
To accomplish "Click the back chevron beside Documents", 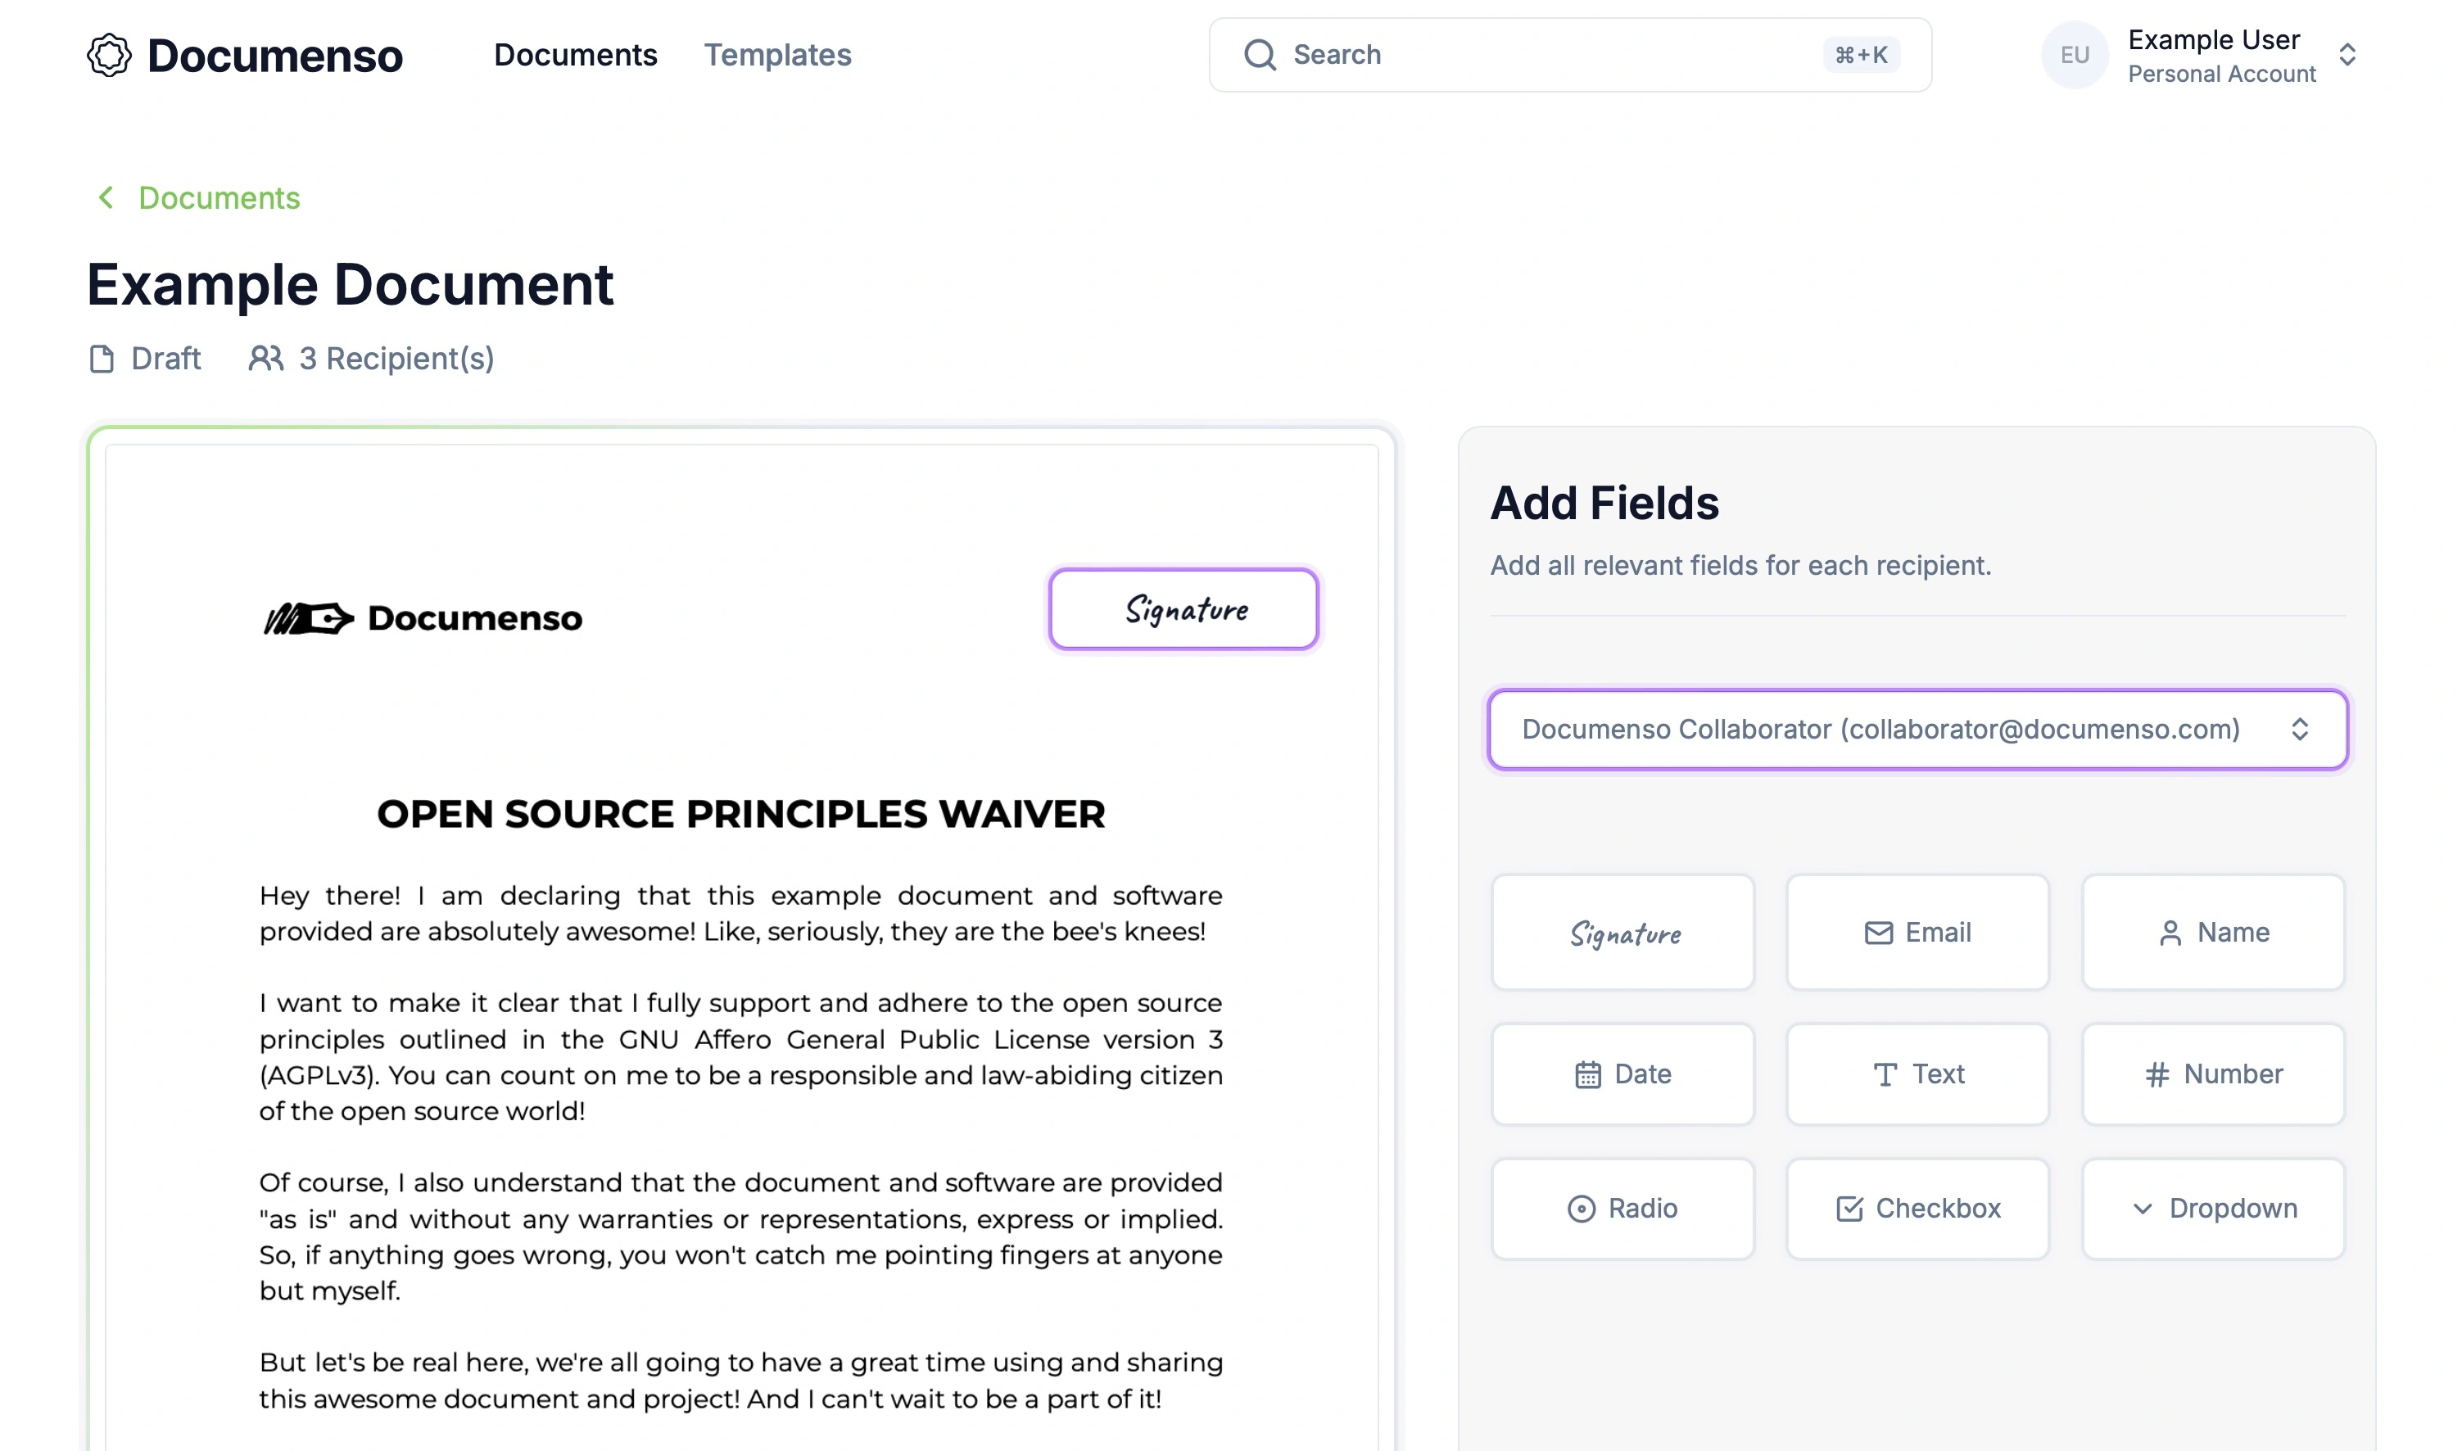I will coord(106,197).
